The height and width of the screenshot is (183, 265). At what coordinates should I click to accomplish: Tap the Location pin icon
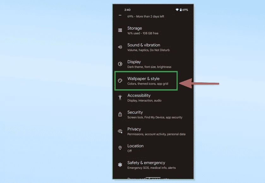(120, 148)
